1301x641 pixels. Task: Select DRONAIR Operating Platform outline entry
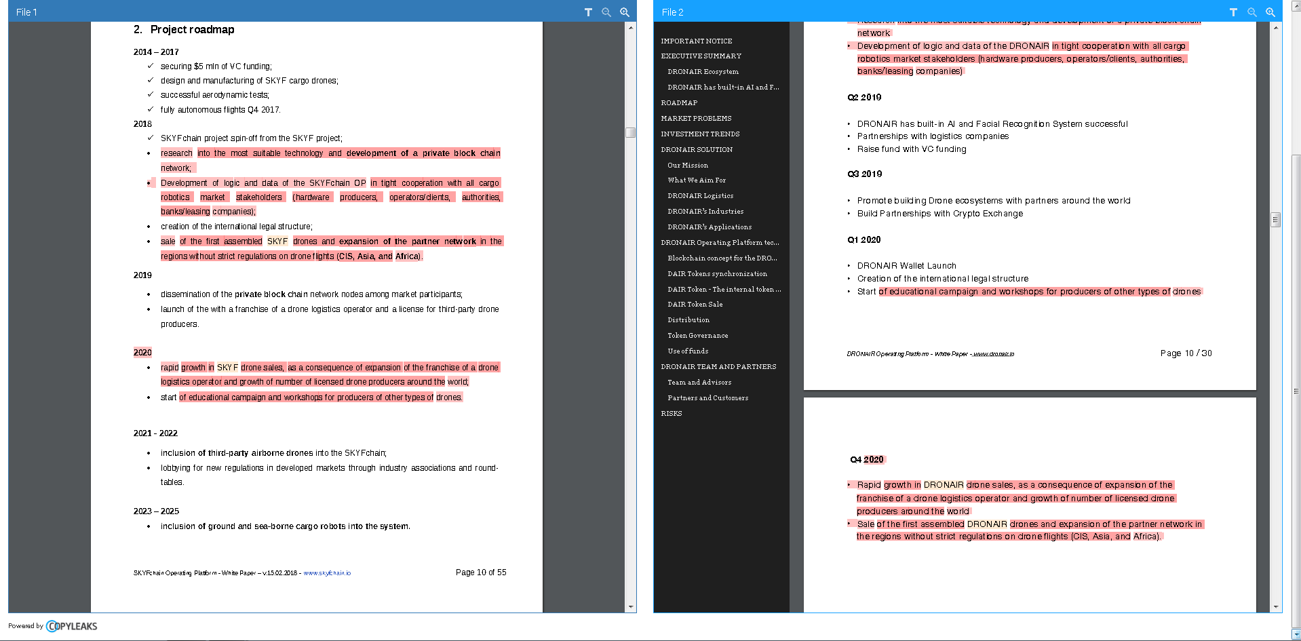point(720,242)
